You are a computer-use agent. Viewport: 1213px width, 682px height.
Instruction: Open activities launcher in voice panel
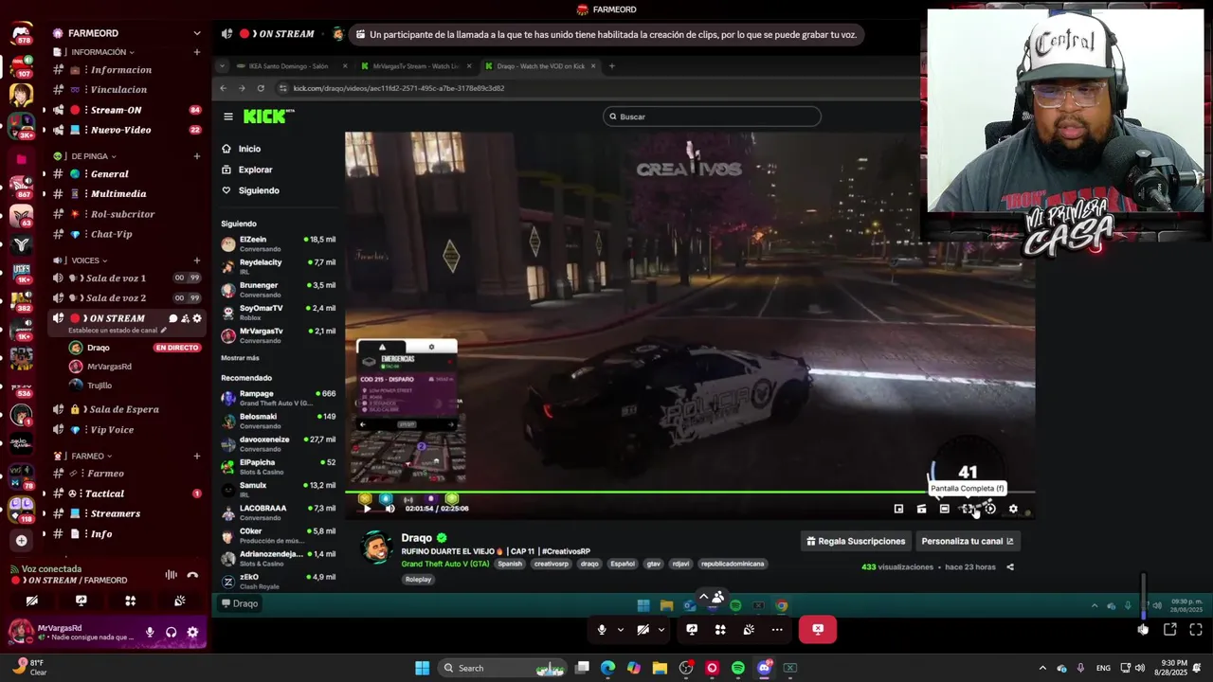click(x=130, y=601)
